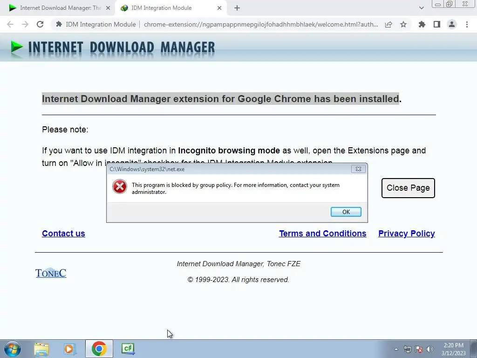Image resolution: width=477 pixels, height=358 pixels.
Task: Click the red error icon in dialog
Action: tap(120, 186)
